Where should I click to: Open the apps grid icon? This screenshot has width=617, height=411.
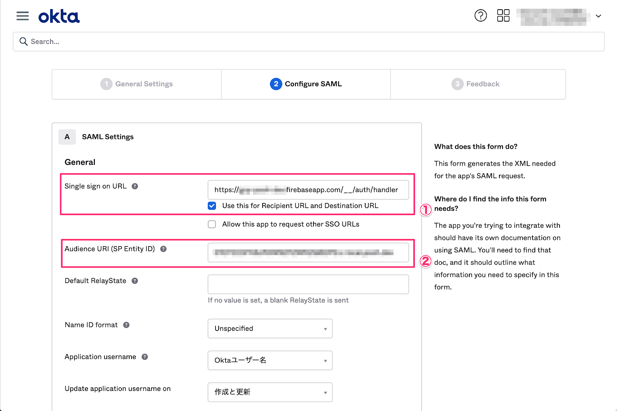coord(503,16)
